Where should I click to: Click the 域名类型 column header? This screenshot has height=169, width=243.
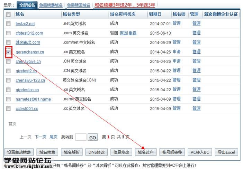click(71, 14)
